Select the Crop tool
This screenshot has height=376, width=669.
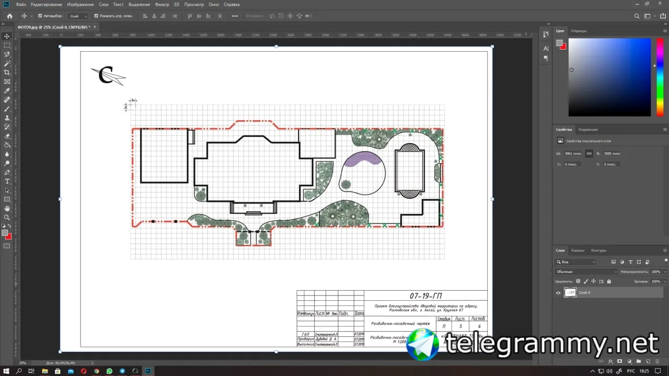[x=7, y=72]
